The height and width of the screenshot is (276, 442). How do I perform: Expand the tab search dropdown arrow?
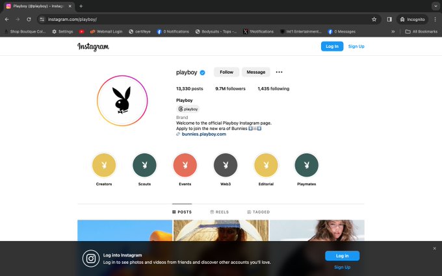(x=435, y=6)
